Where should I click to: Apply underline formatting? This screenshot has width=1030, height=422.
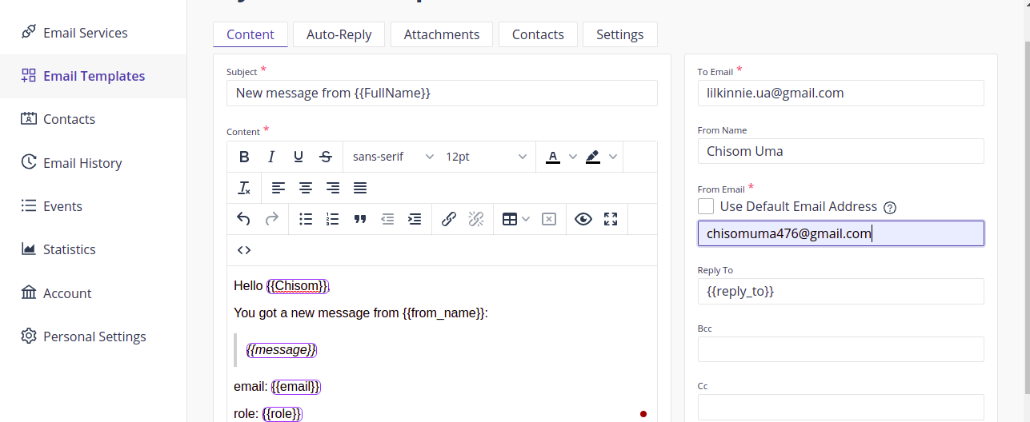pyautogui.click(x=299, y=157)
